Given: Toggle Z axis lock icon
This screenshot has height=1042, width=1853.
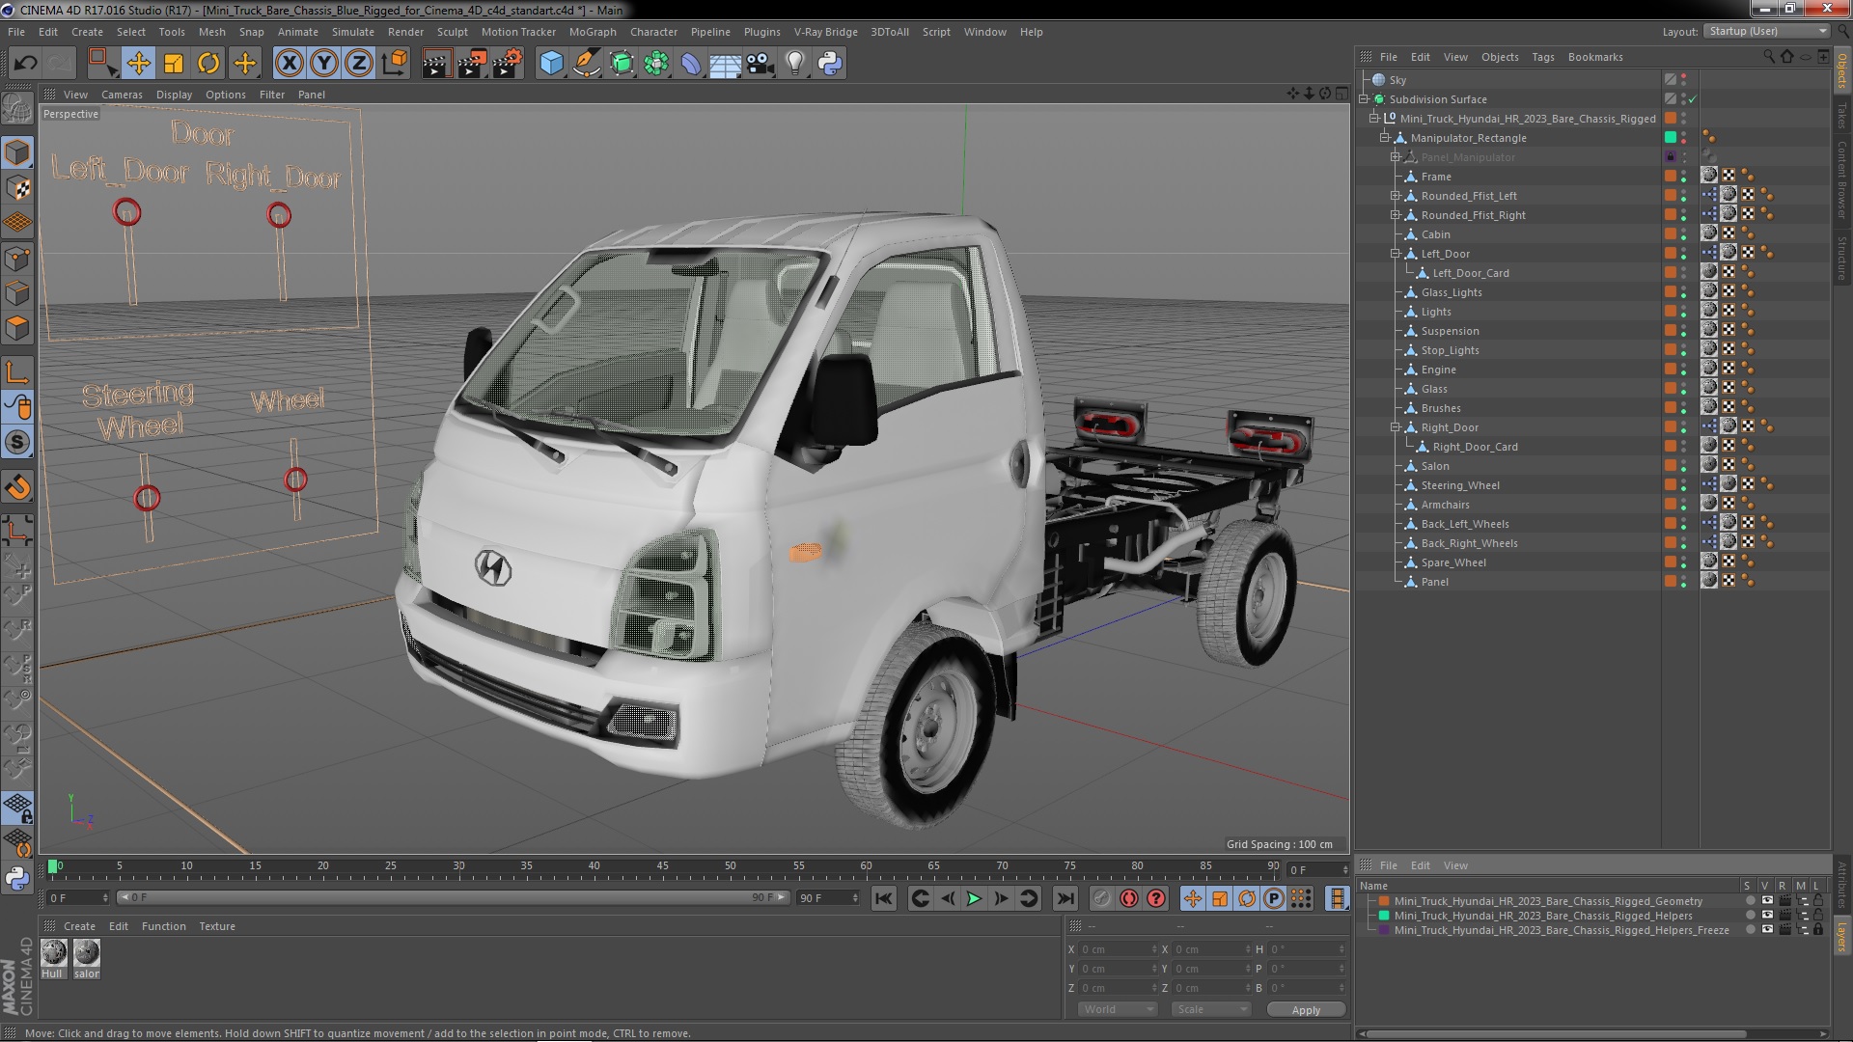Looking at the screenshot, I should [359, 64].
